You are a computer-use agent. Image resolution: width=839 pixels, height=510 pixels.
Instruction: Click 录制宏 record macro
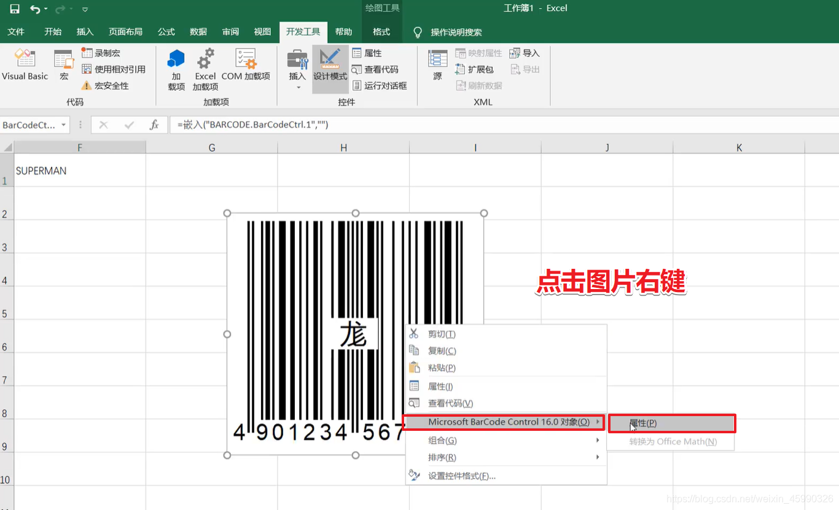point(101,53)
